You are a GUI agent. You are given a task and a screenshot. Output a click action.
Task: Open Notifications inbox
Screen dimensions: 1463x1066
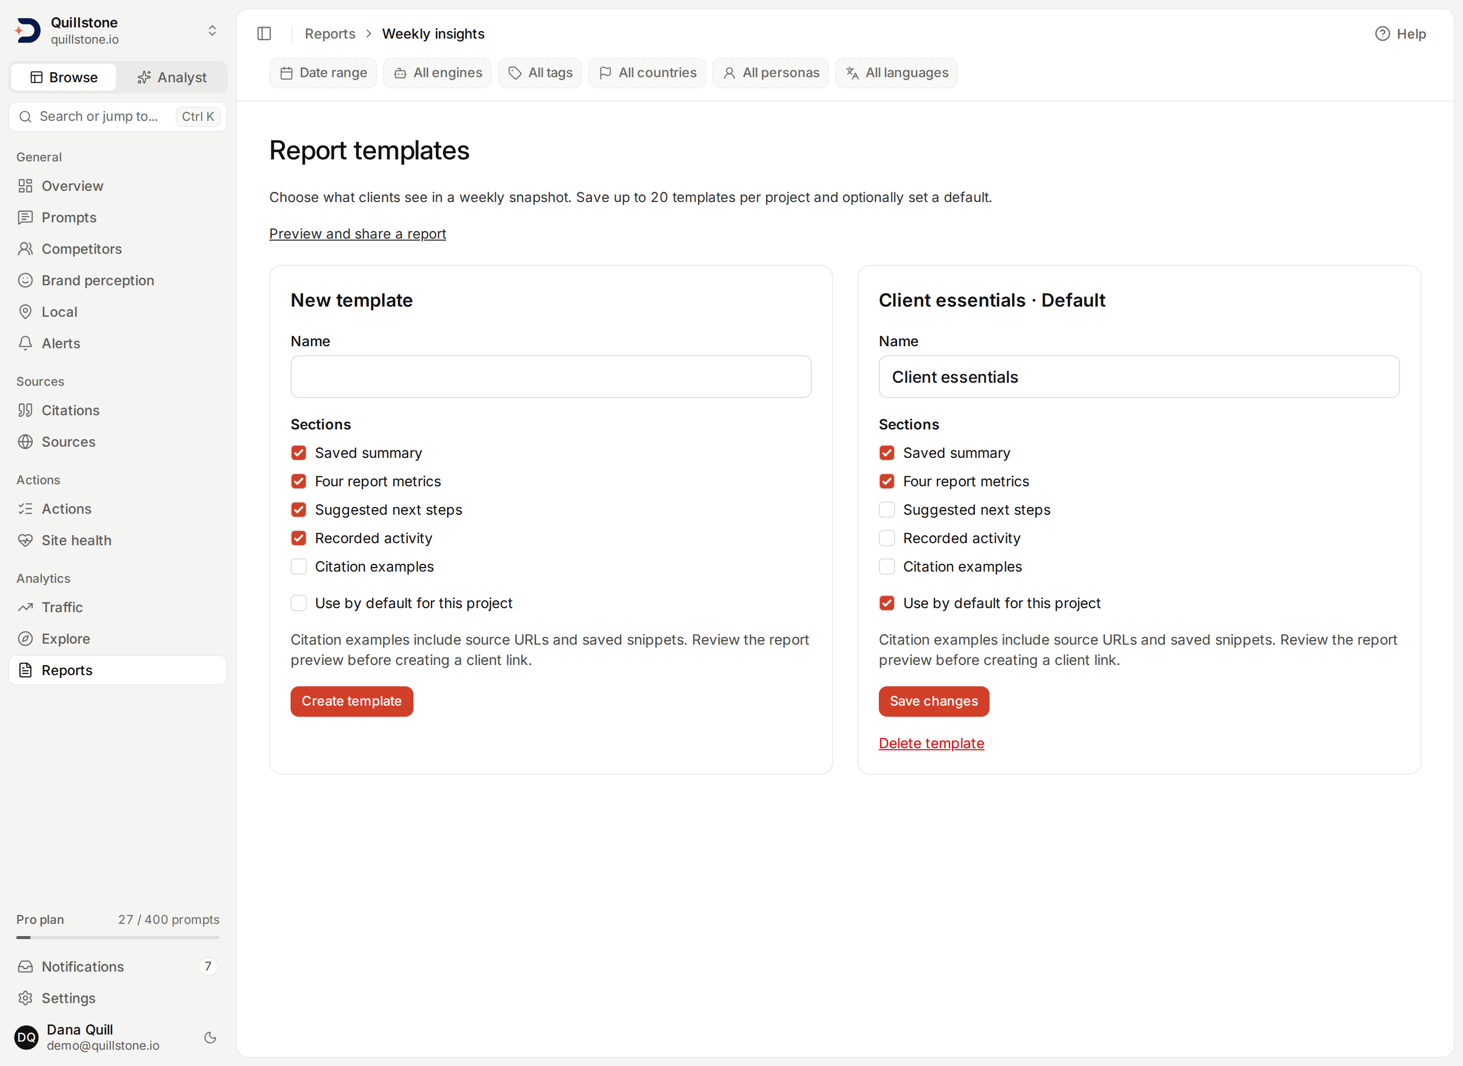tap(117, 967)
